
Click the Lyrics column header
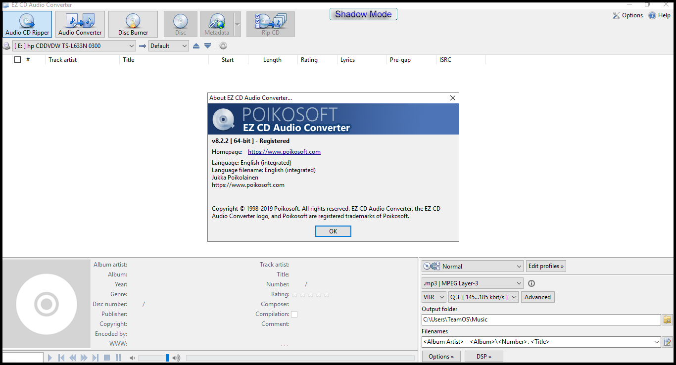click(362, 60)
